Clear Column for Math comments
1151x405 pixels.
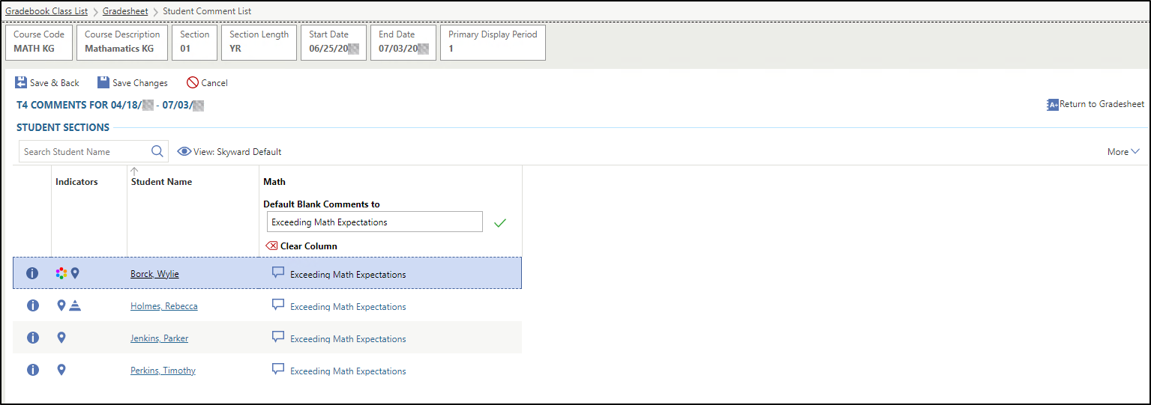(x=301, y=246)
